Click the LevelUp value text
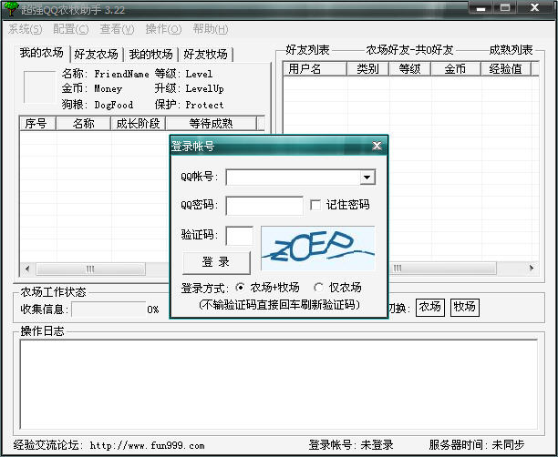 coord(204,88)
